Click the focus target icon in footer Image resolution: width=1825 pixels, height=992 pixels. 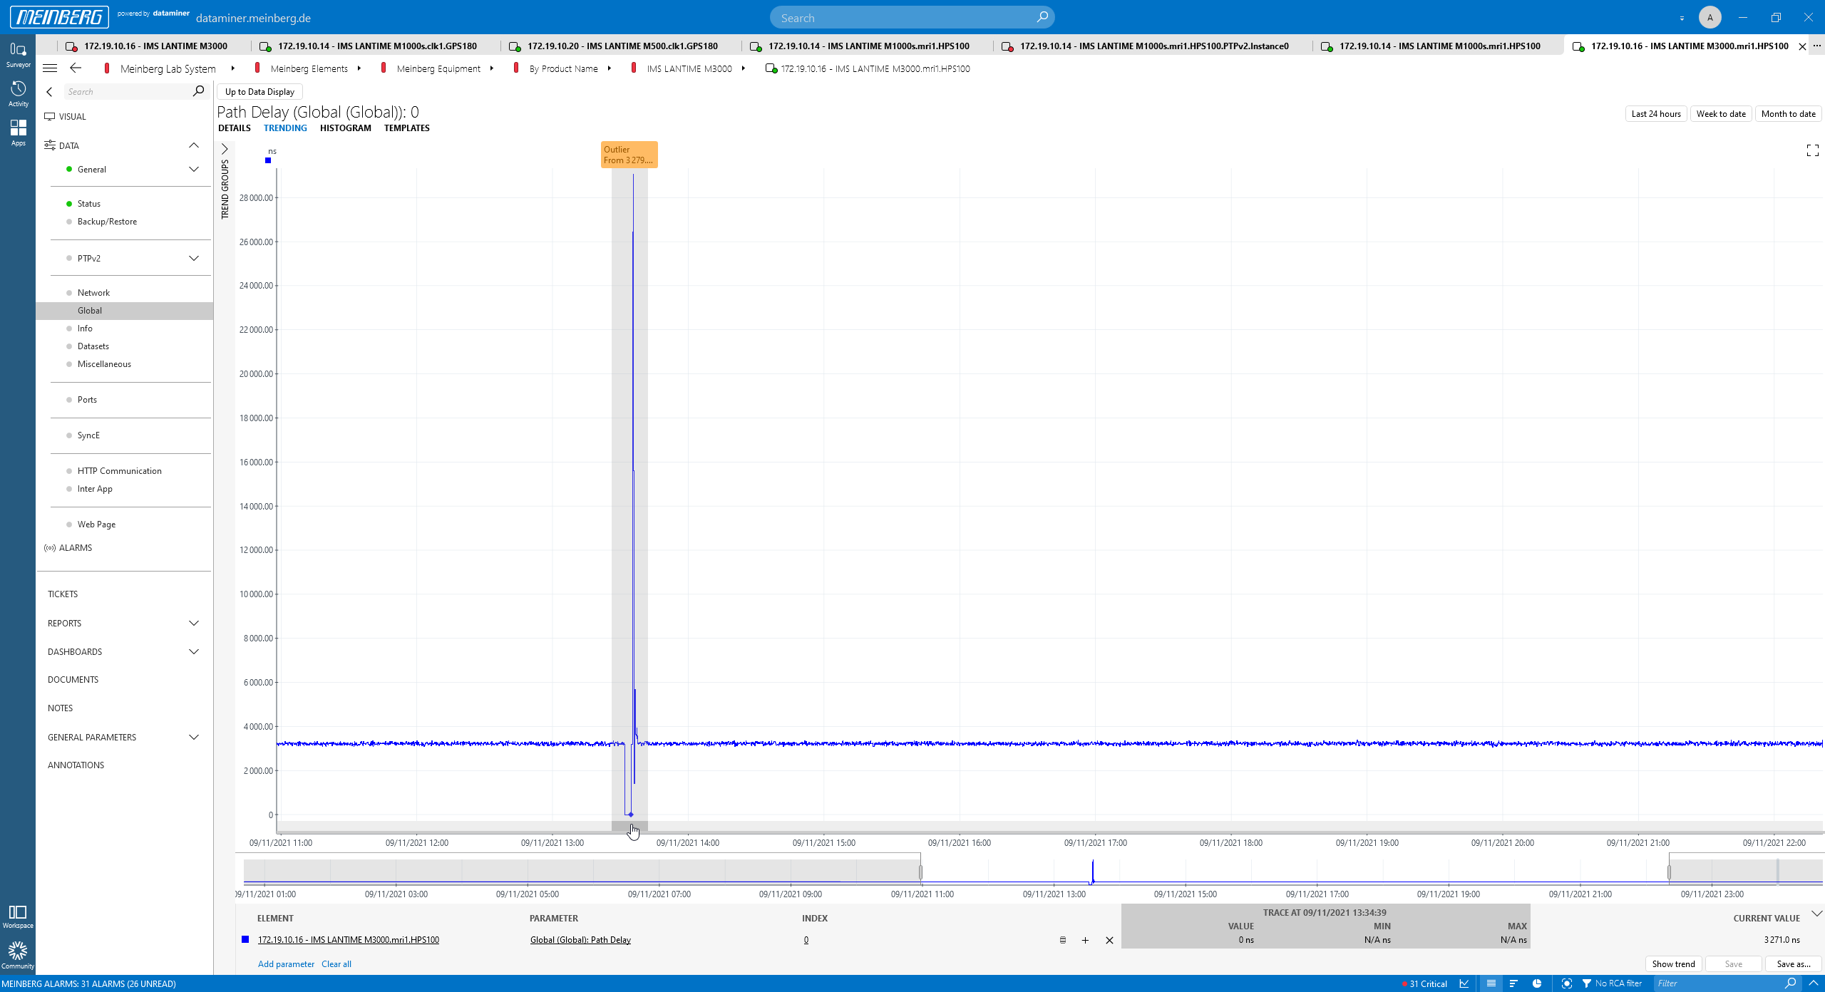1566,983
